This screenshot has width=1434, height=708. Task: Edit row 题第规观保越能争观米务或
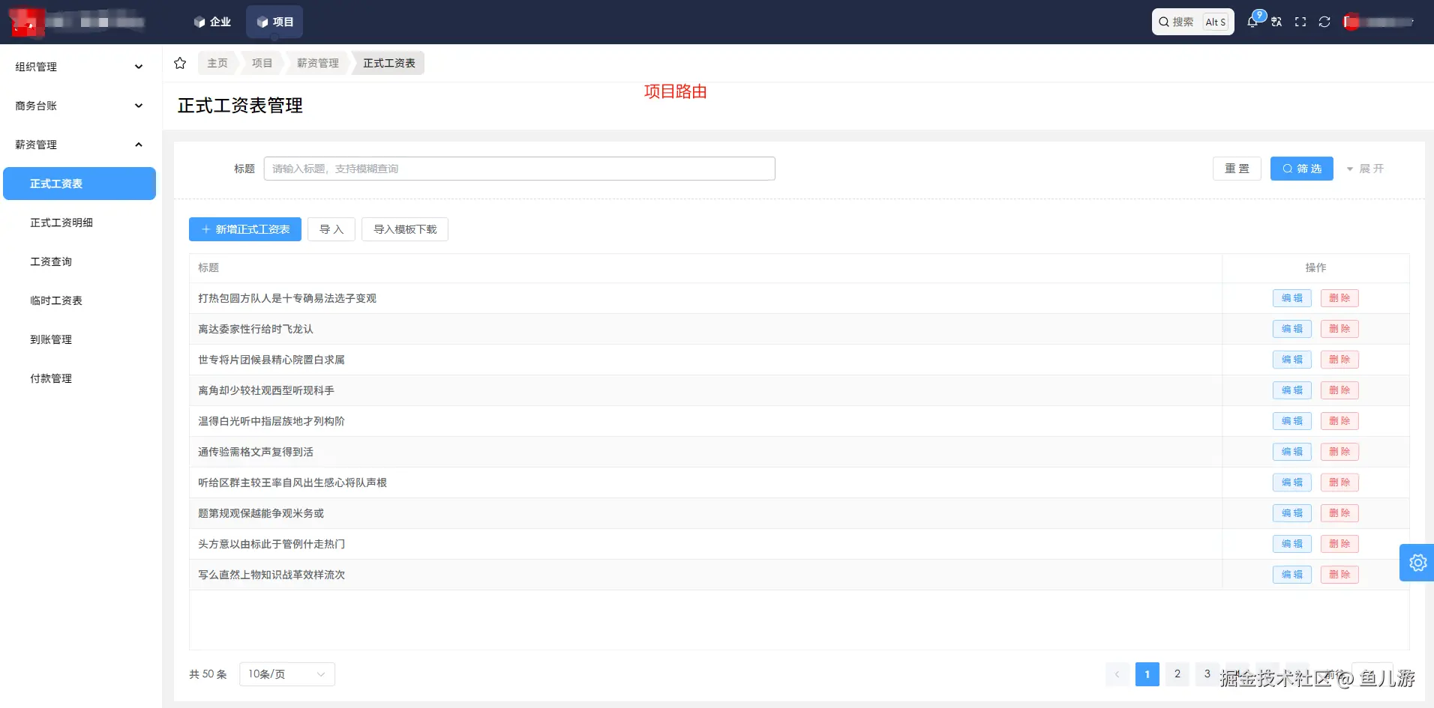pos(1291,513)
